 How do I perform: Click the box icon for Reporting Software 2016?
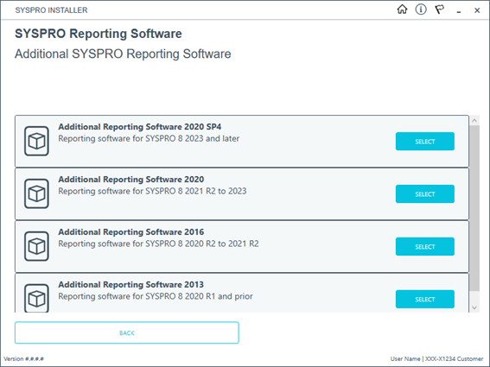pyautogui.click(x=36, y=246)
